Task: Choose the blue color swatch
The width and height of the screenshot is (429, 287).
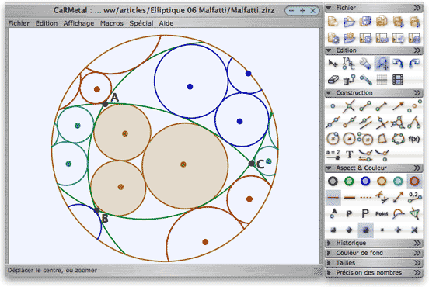Action: click(365, 181)
